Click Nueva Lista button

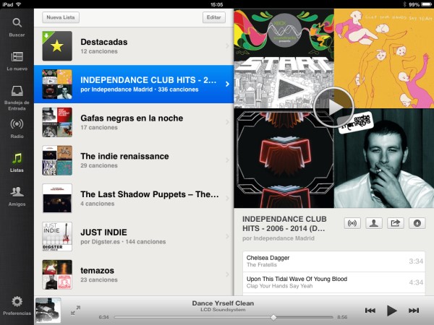[x=61, y=17]
